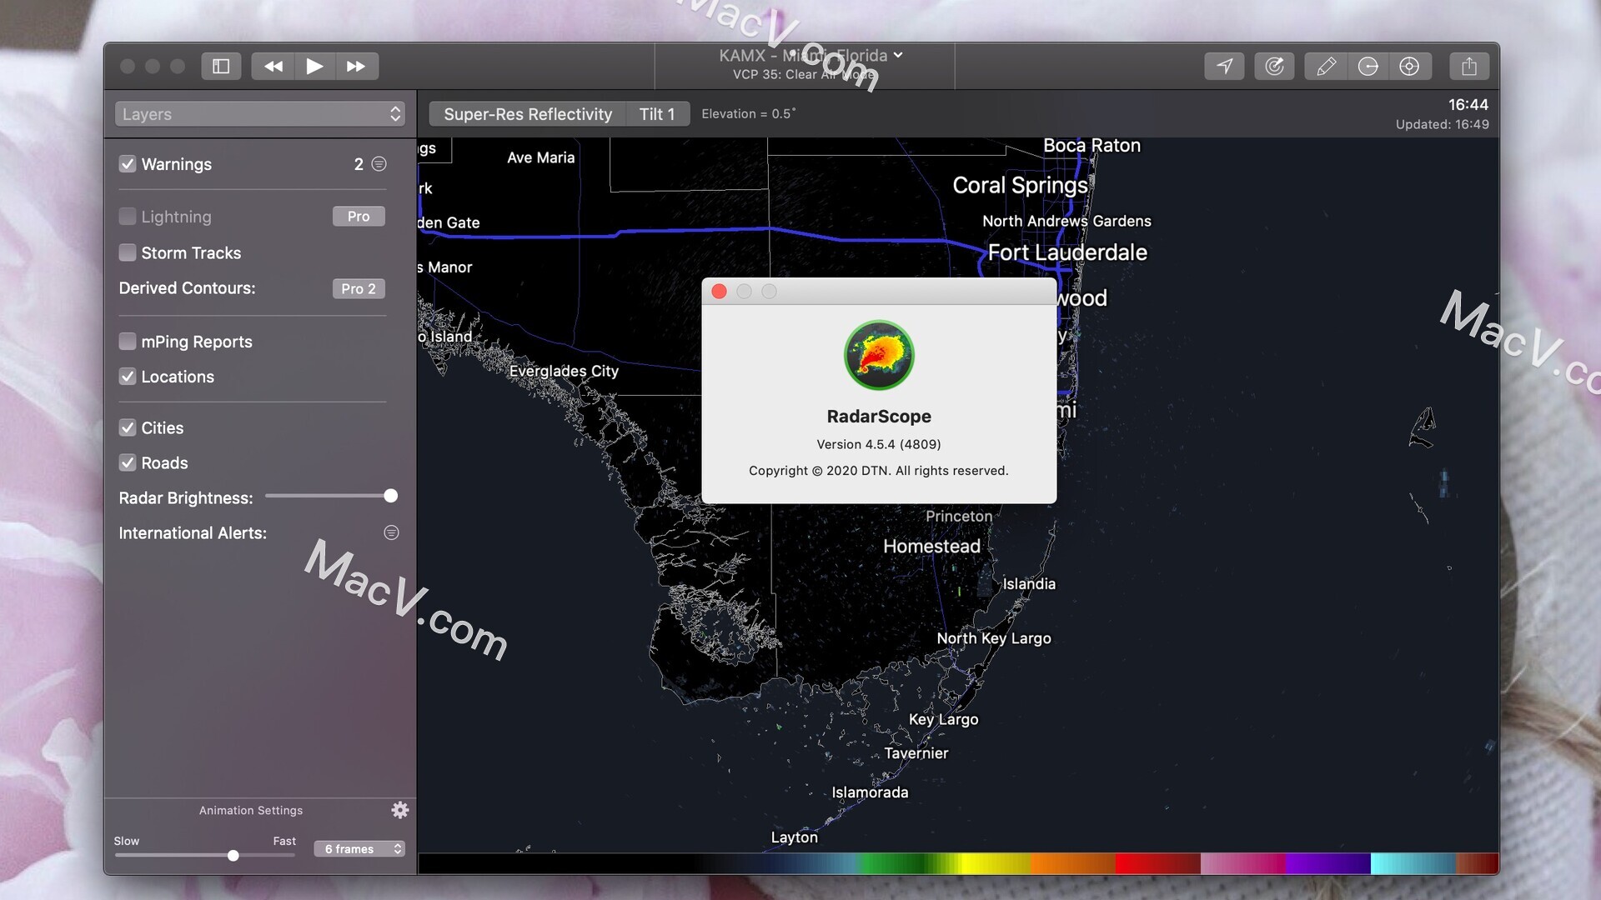Viewport: 1601px width, 900px height.
Task: Open the Layers dropdown menu
Action: (x=259, y=114)
